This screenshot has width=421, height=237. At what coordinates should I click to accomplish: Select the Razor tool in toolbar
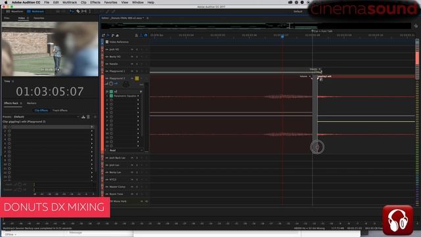pos(78,11)
